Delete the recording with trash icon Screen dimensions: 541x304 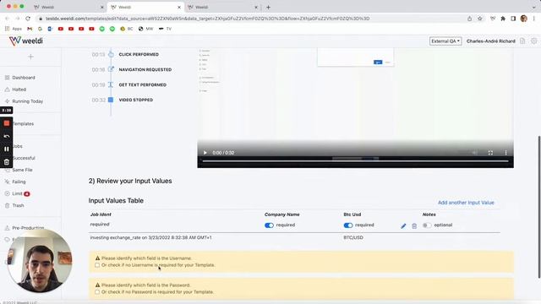[7, 162]
